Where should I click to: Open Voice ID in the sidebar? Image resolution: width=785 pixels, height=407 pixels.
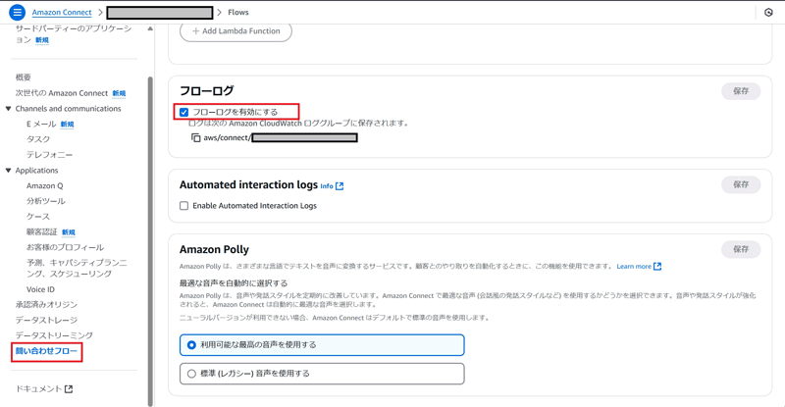[40, 289]
